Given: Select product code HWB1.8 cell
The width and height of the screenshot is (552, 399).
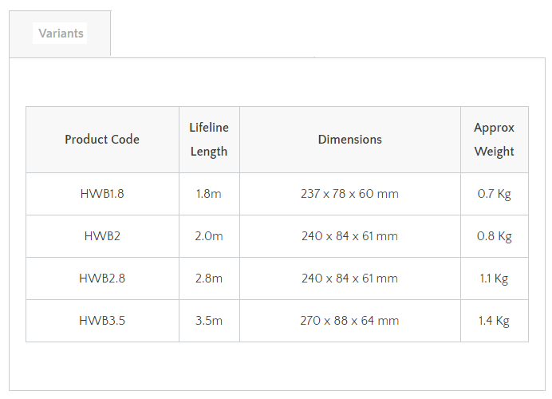Looking at the screenshot, I should pos(102,194).
